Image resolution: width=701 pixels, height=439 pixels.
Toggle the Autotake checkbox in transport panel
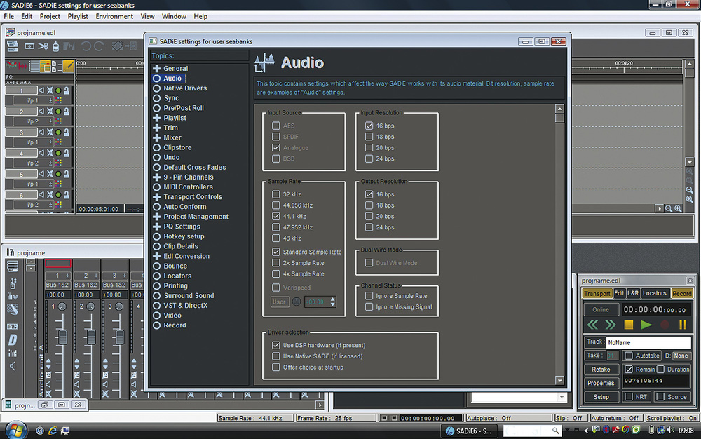(629, 356)
